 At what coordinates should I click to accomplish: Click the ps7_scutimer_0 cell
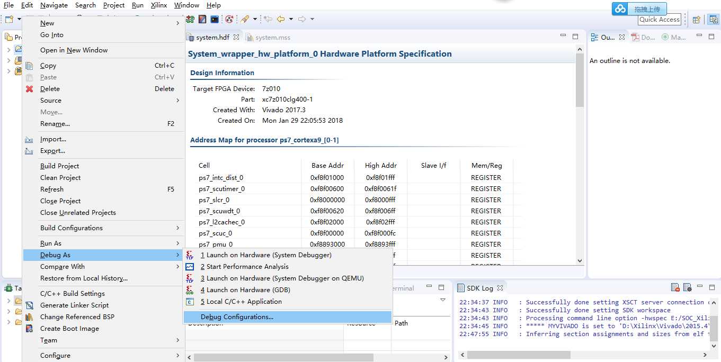coord(221,189)
